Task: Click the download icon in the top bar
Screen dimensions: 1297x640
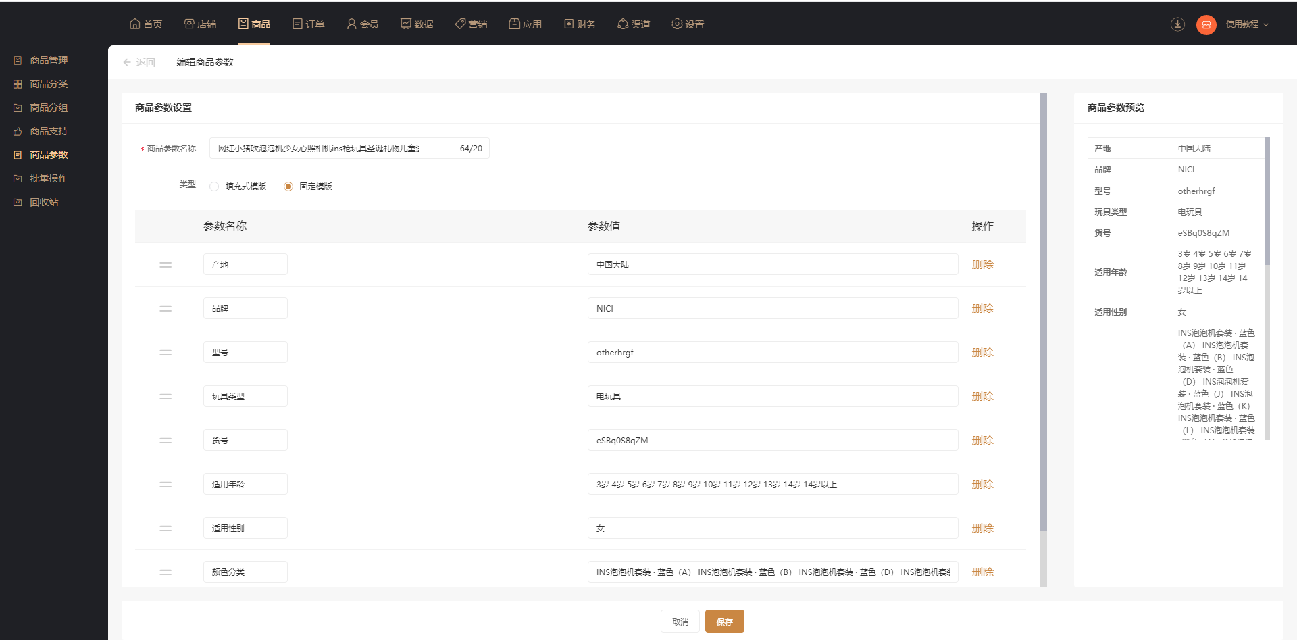Action: (x=1177, y=24)
